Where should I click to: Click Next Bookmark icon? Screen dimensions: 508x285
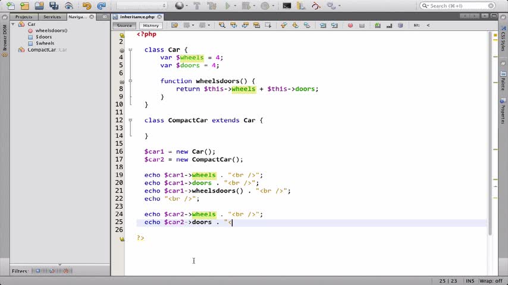[x=295, y=25]
